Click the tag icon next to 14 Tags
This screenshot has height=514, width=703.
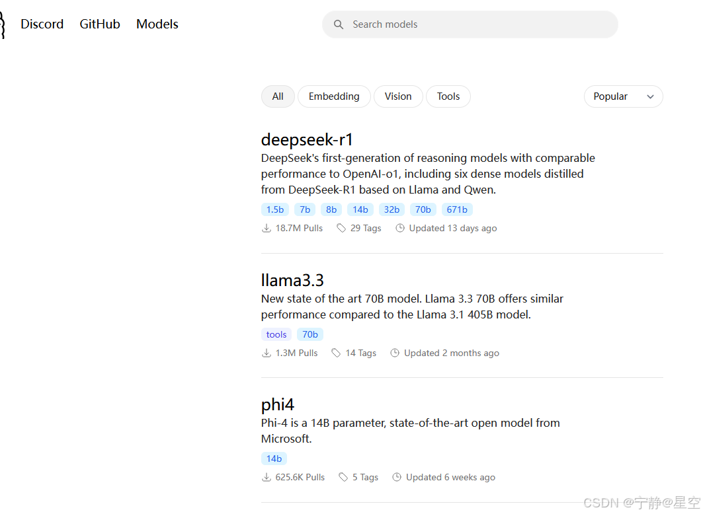(x=336, y=353)
